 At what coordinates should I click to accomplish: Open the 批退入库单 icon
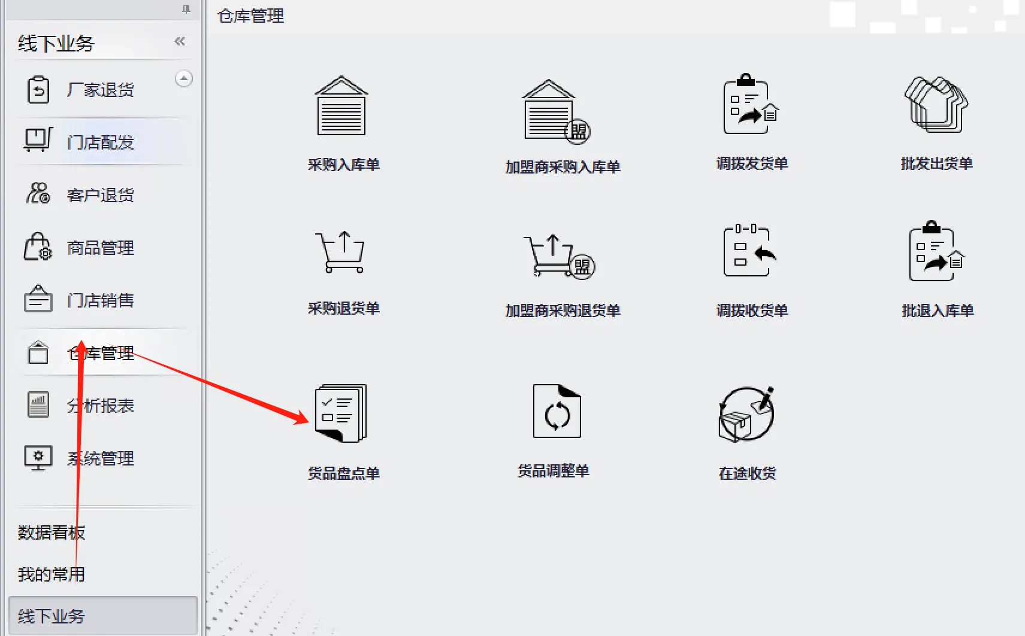(936, 251)
